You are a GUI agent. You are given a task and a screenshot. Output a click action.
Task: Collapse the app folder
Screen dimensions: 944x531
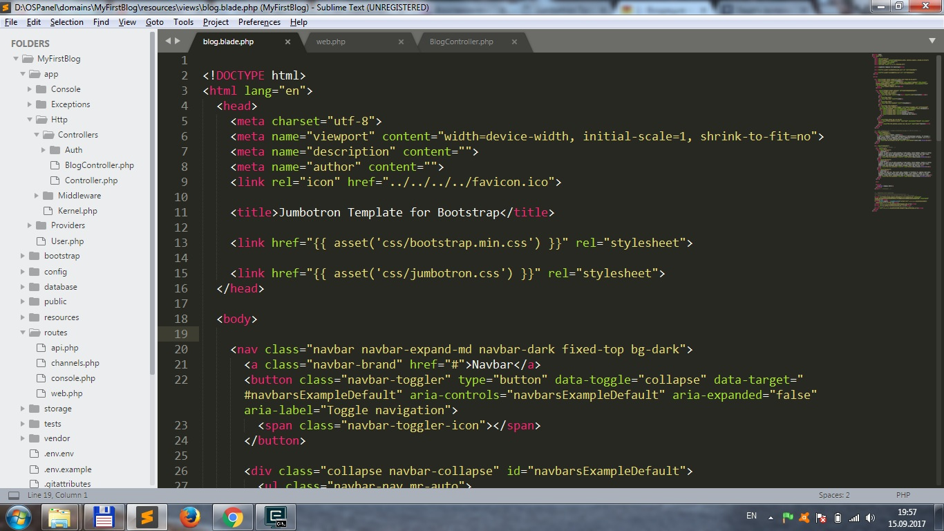23,74
